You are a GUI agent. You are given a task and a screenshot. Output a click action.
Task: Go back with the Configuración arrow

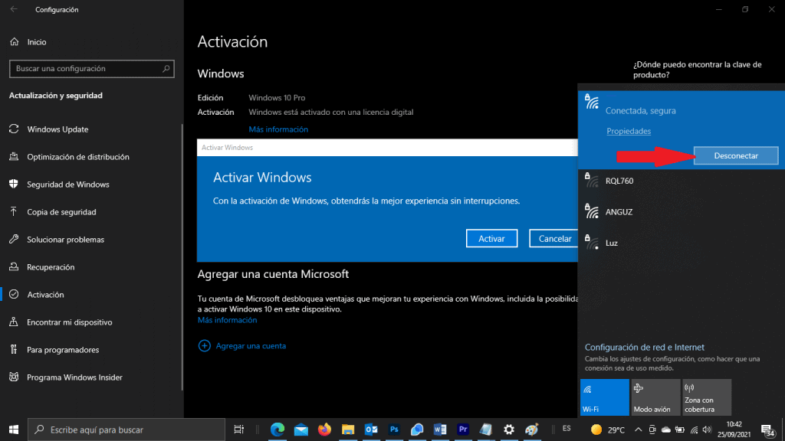14,9
